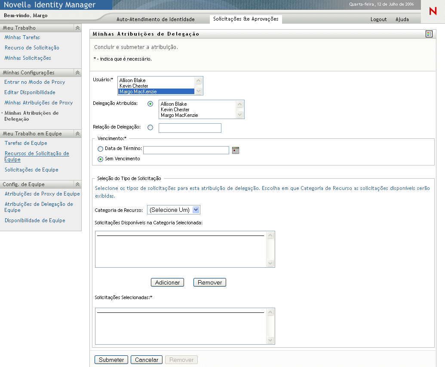Click the Data de Término text field
This screenshot has height=367, width=445.
point(186,150)
